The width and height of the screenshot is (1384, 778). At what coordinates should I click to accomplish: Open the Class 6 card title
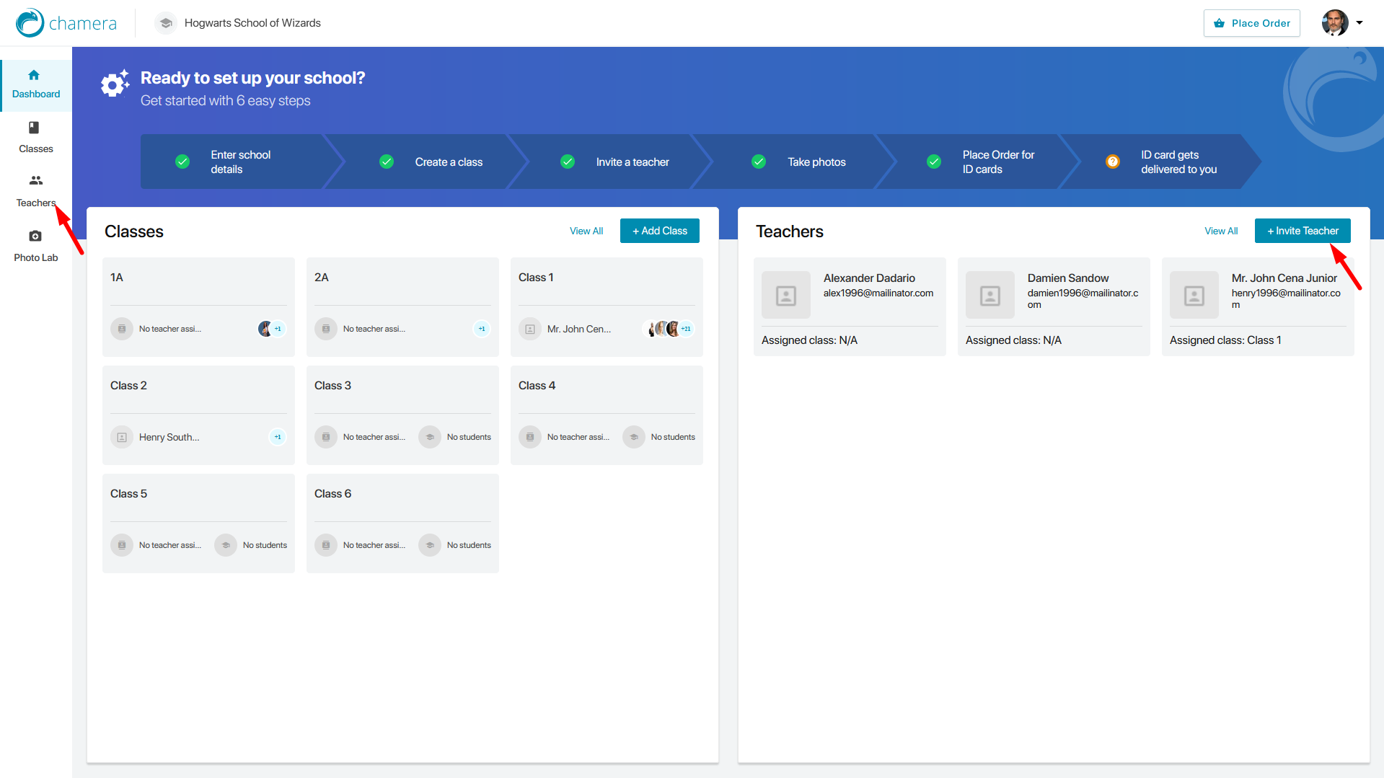(x=332, y=494)
